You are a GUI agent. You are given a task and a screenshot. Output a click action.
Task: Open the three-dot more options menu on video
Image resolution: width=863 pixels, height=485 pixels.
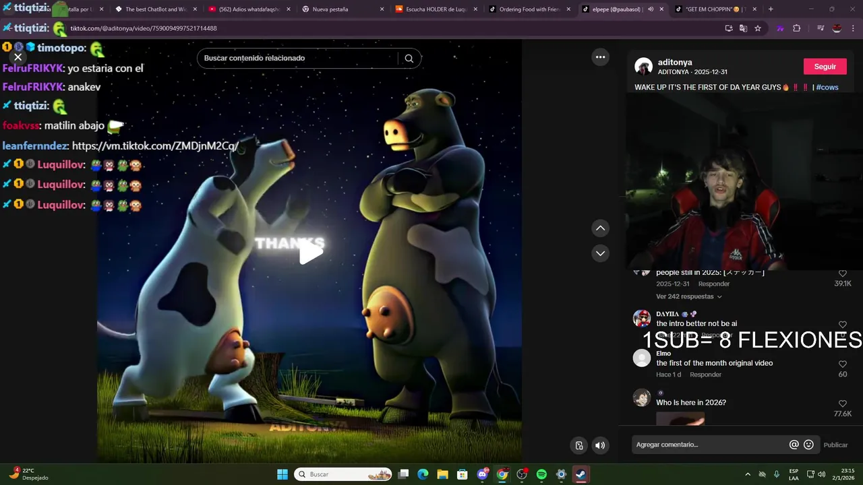[x=600, y=57]
